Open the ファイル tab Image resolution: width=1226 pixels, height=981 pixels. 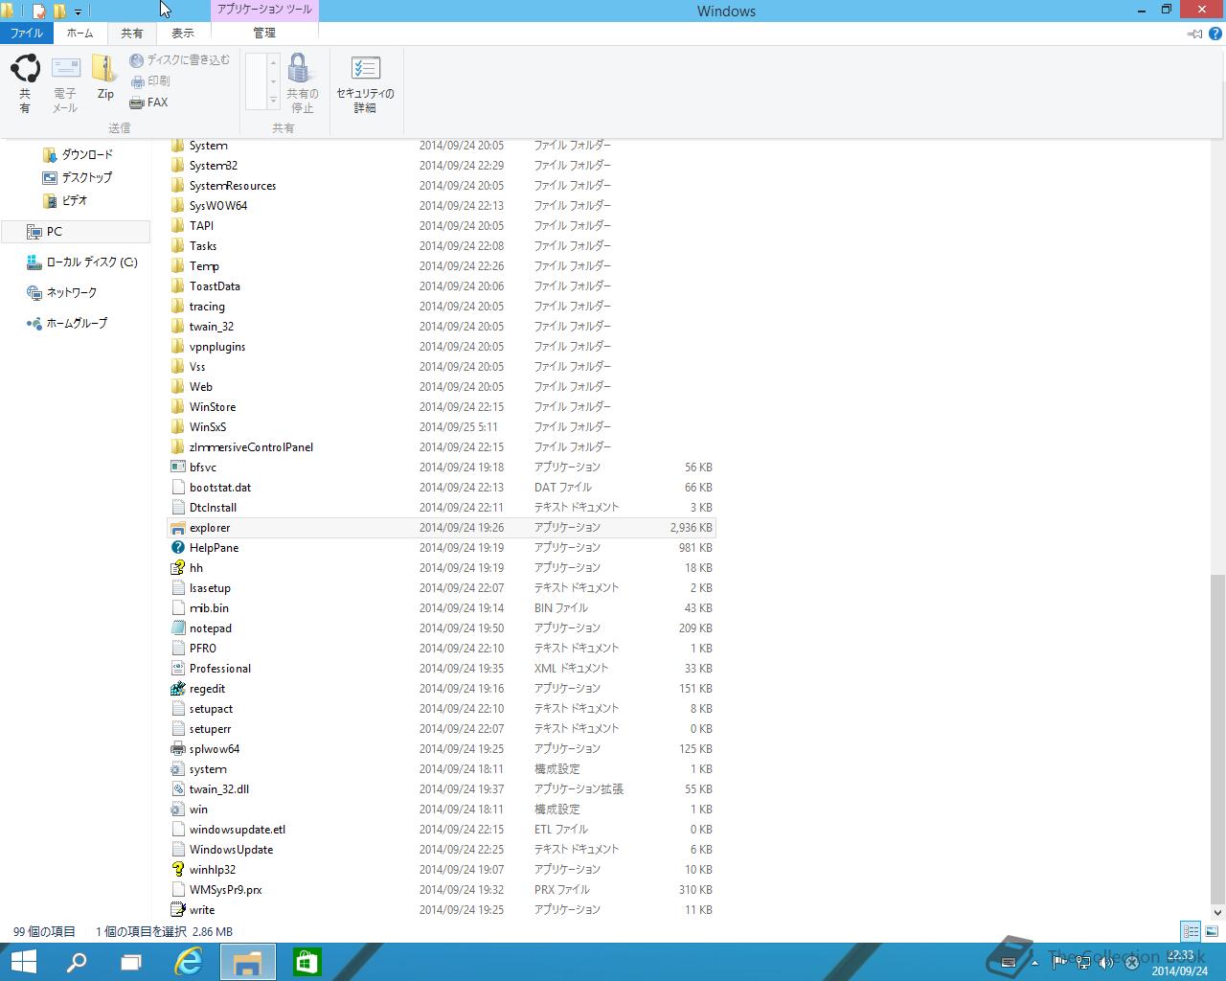(27, 33)
